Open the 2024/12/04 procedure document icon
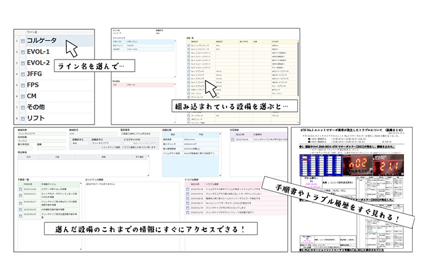Viewport: 421px width, 279px height. tap(22, 189)
